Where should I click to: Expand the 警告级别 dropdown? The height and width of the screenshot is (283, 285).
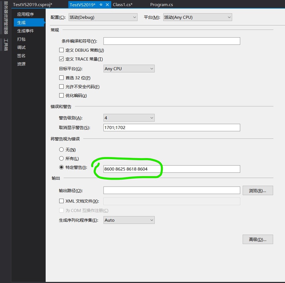point(129,118)
